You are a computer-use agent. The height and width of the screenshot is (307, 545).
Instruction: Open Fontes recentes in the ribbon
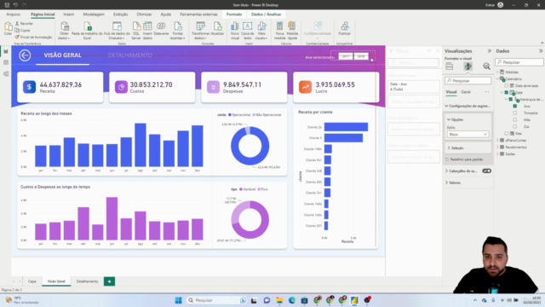coord(178,31)
